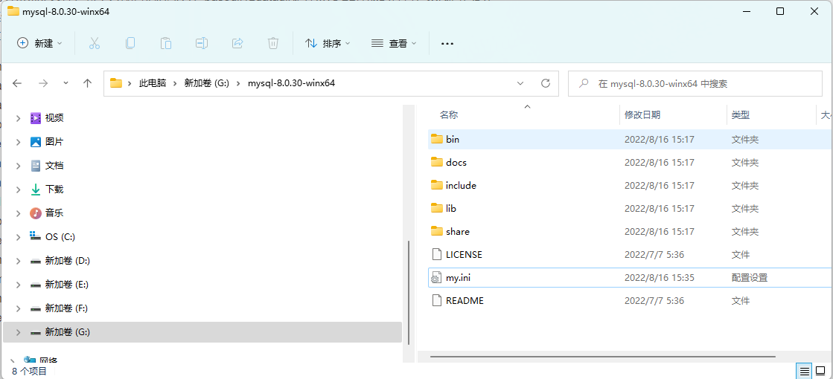This screenshot has height=379, width=833.
Task: Click the address bar folder icon
Action: (116, 83)
